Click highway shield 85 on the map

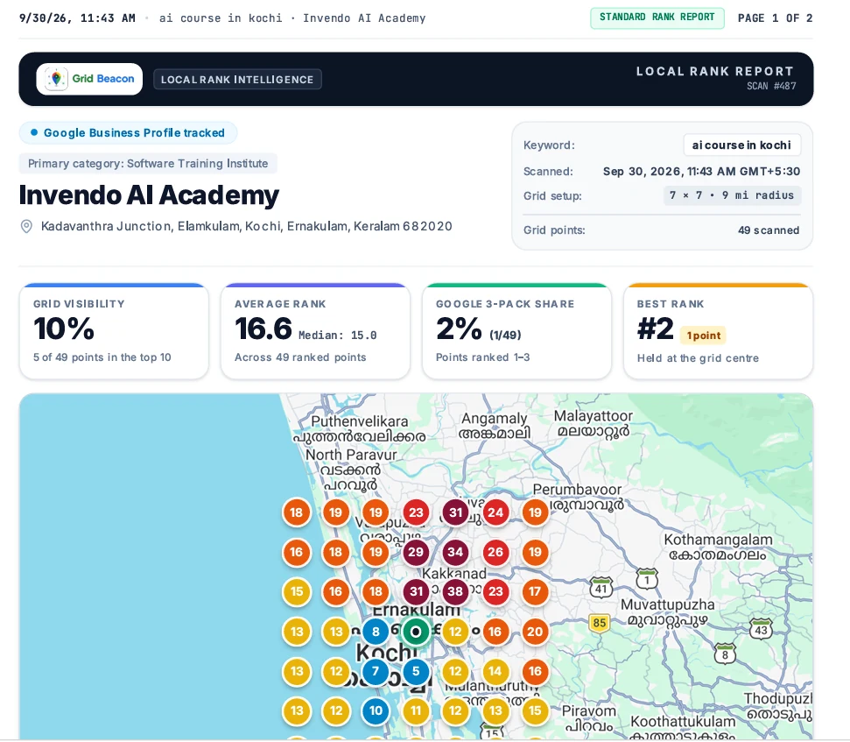point(599,623)
